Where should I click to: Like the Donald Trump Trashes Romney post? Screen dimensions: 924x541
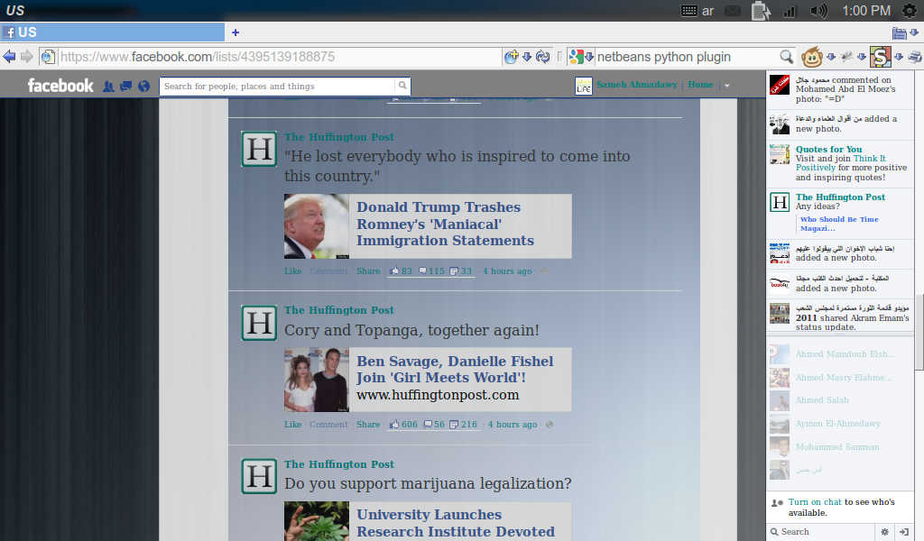pos(293,270)
